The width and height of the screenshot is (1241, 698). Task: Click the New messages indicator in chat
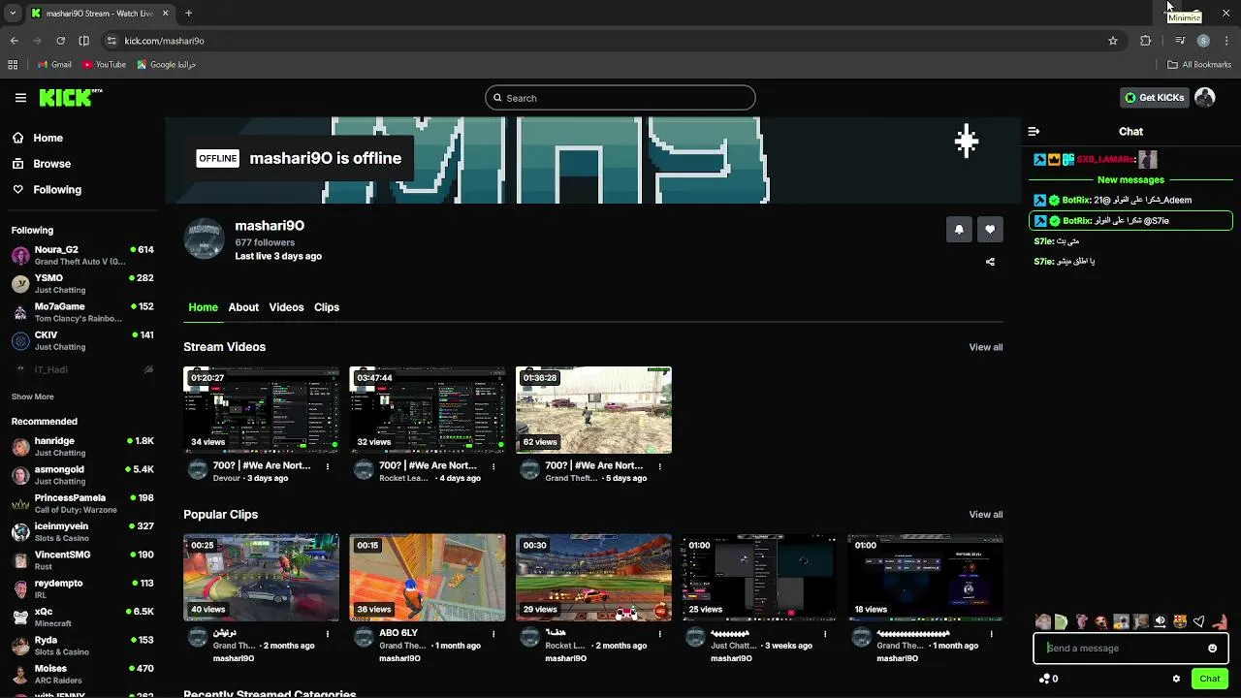point(1130,180)
